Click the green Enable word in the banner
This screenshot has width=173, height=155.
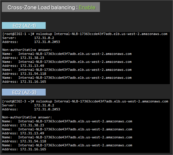tap(87, 7)
